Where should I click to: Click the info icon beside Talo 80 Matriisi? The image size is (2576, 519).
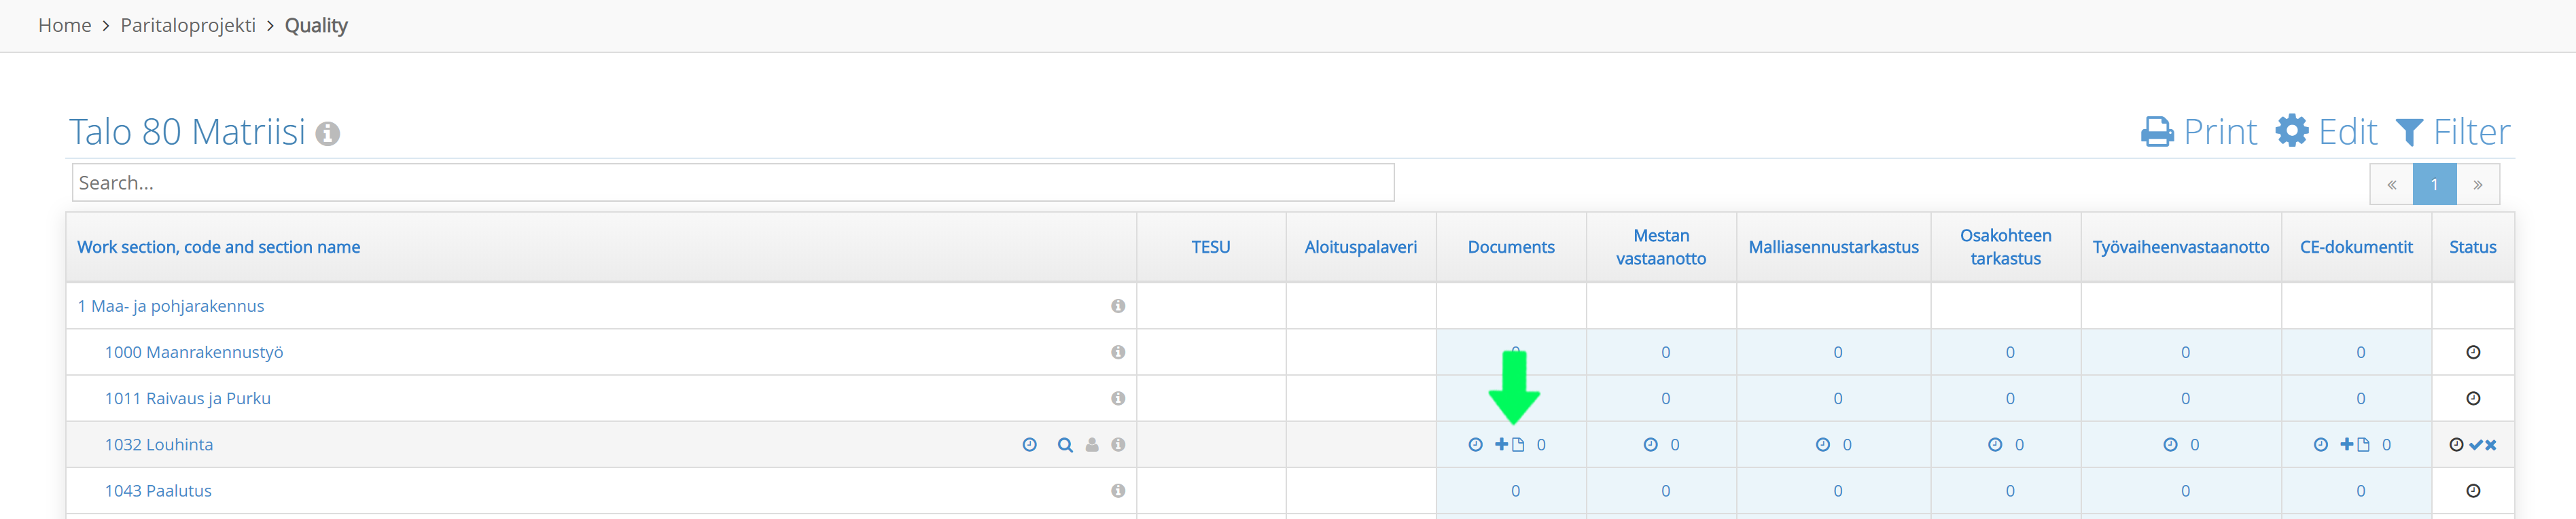click(x=328, y=133)
